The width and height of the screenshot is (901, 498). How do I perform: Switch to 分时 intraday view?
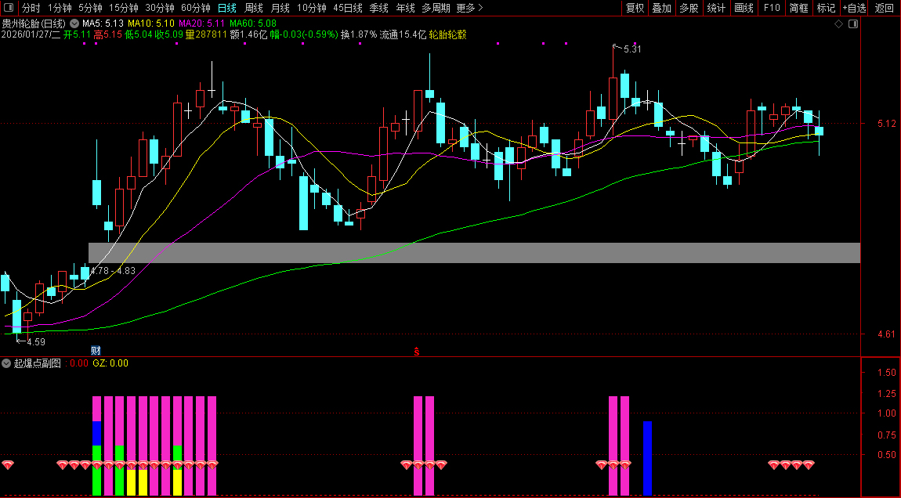tap(31, 8)
